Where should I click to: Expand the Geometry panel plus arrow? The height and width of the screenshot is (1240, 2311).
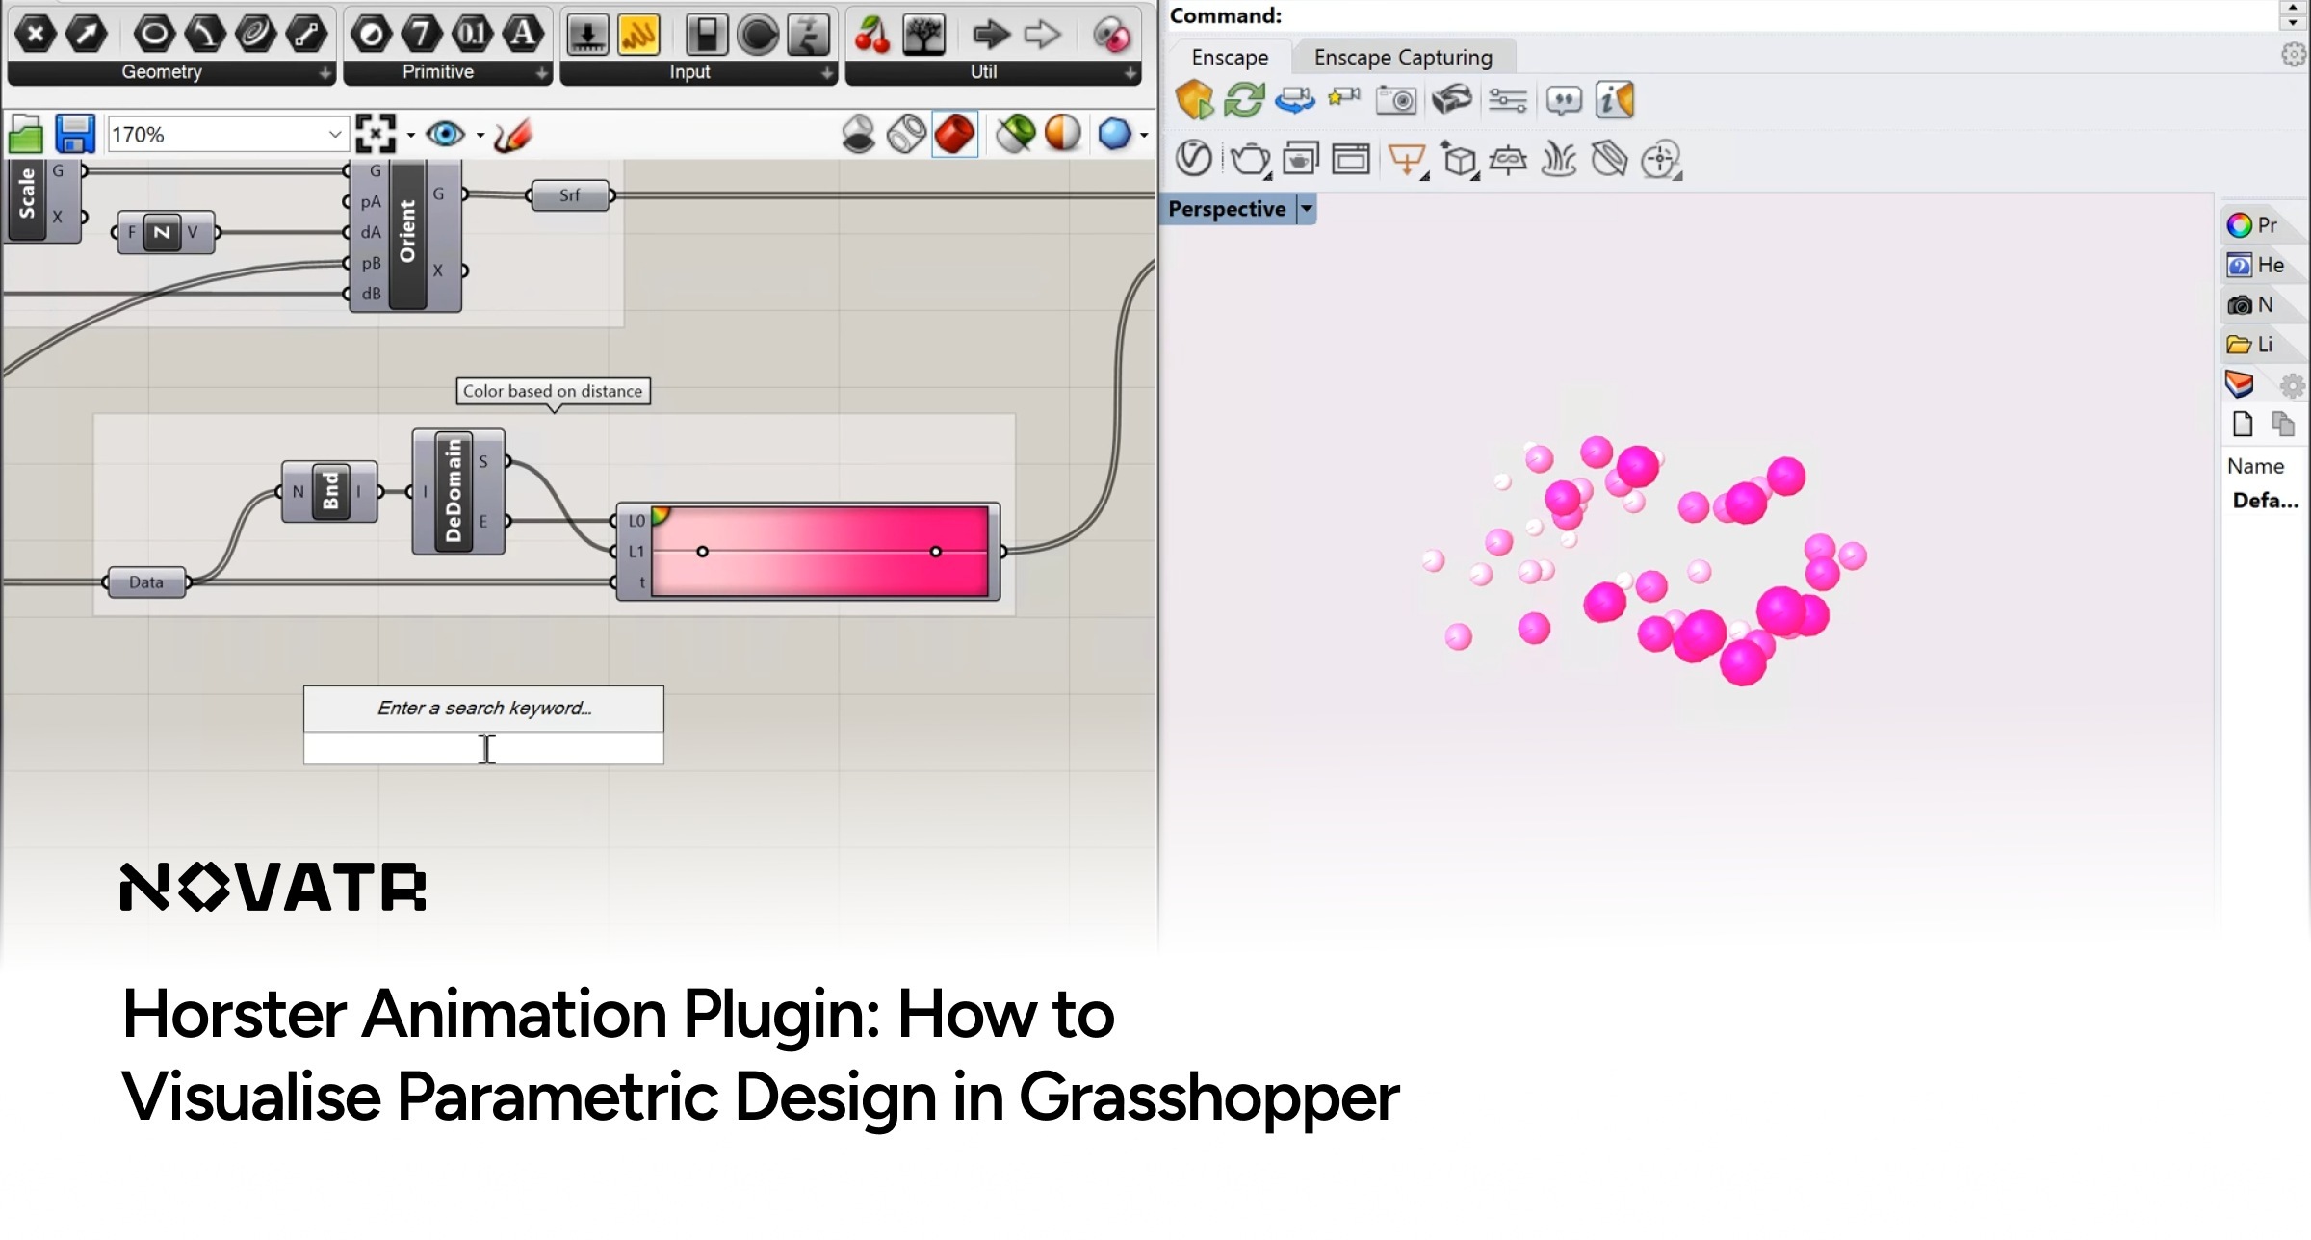[325, 73]
